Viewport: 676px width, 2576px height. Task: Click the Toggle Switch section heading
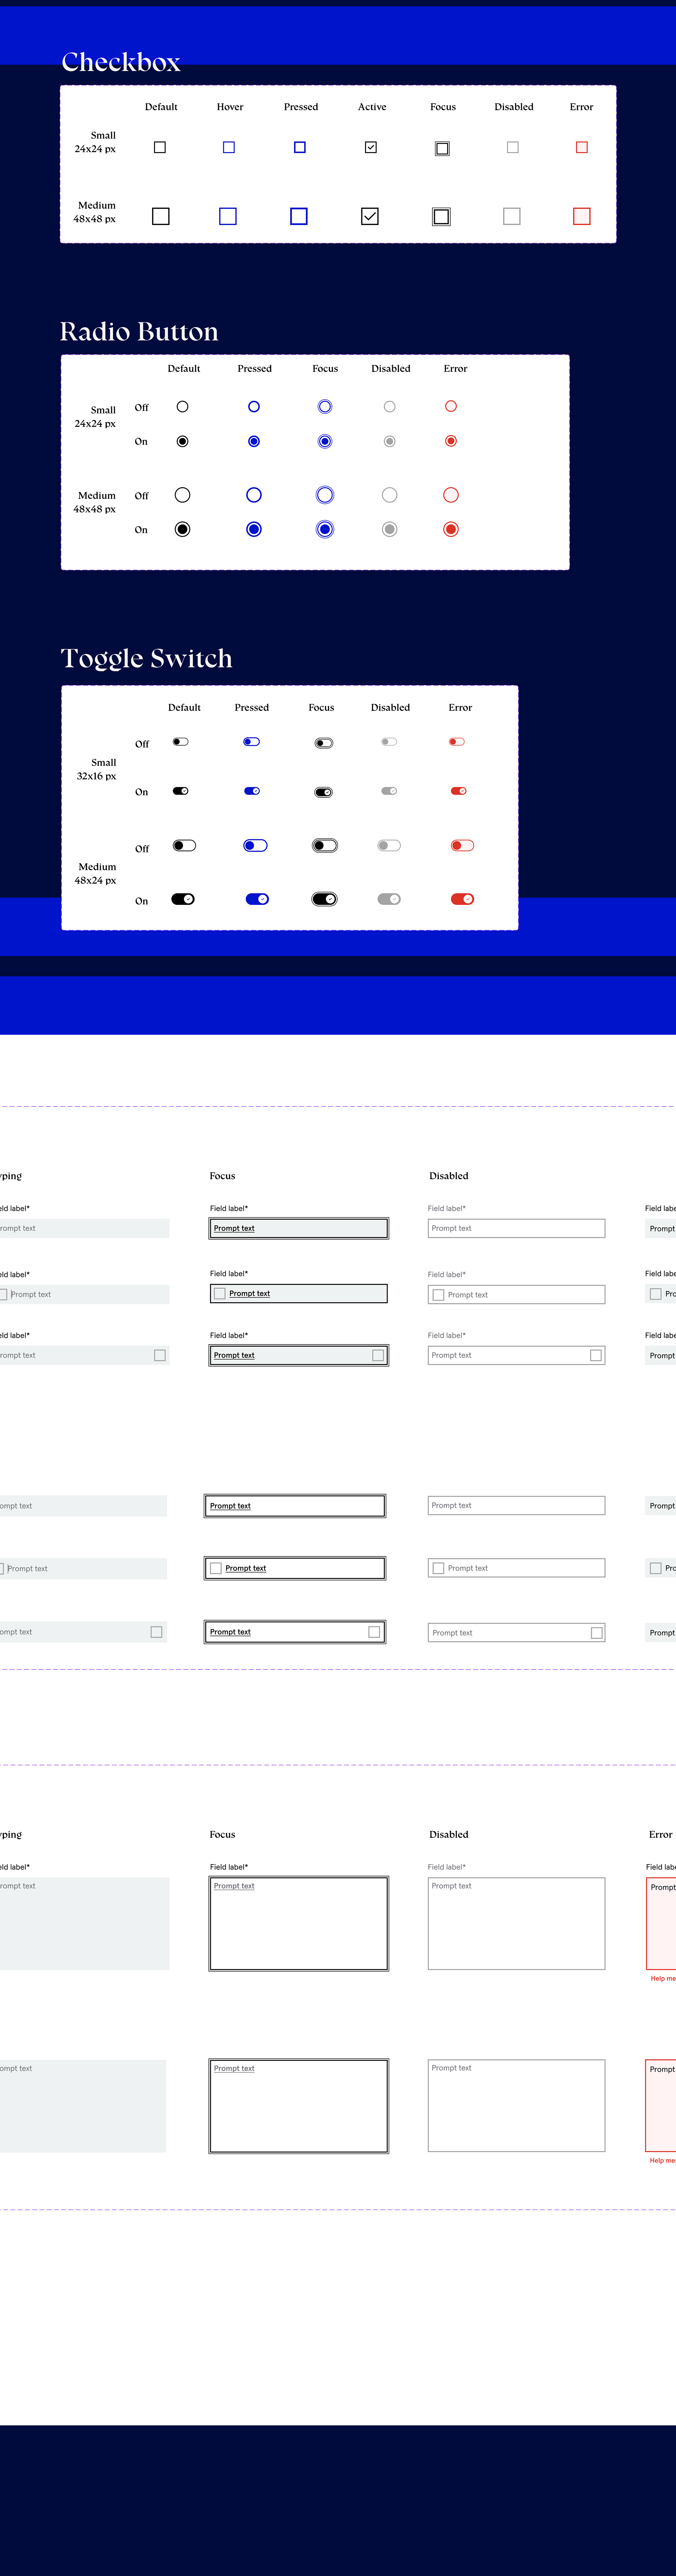pyautogui.click(x=147, y=658)
